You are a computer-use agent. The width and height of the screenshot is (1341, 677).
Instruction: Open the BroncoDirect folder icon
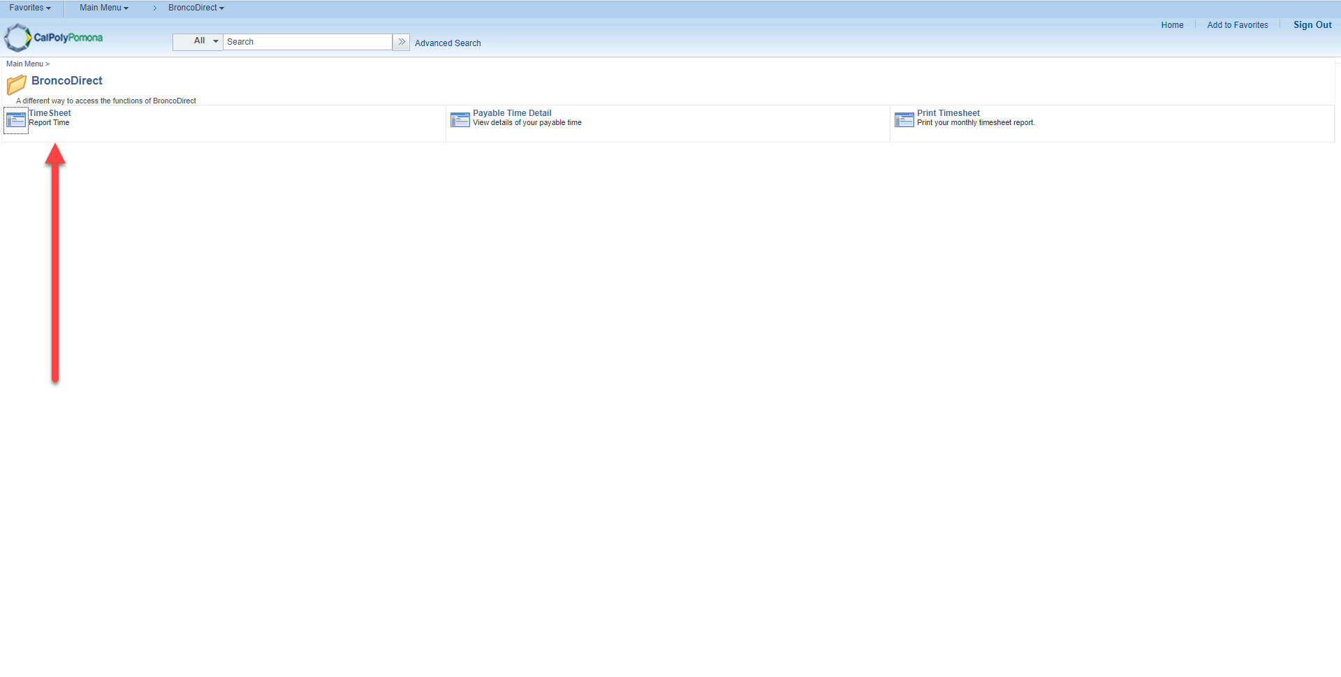coord(16,85)
